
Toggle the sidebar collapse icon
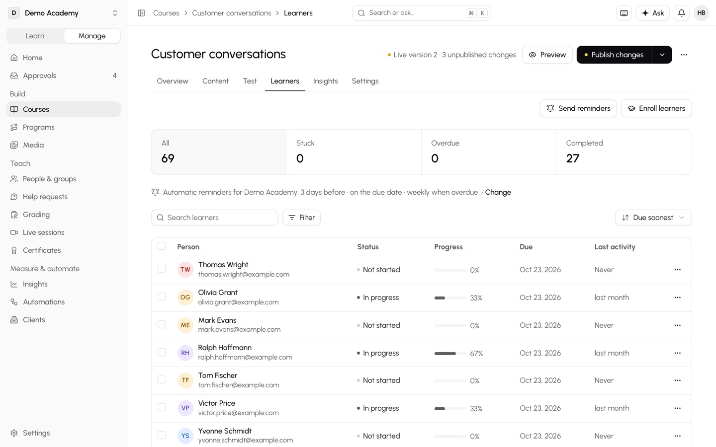coord(141,13)
